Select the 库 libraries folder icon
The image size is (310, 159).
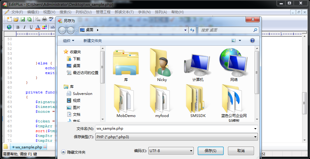[x=126, y=65]
